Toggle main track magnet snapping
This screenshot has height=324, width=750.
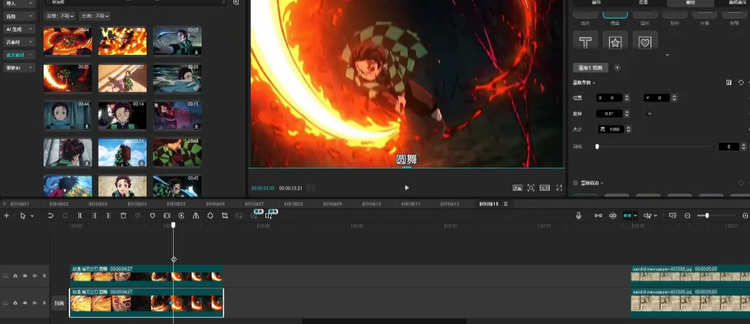[598, 216]
